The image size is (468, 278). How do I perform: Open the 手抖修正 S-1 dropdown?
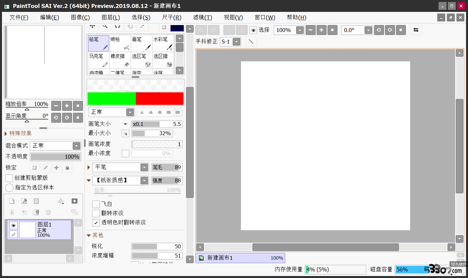click(237, 42)
